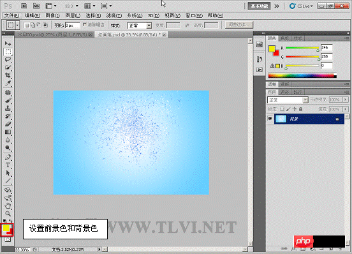Launch Bridge from the application bar

24,6
